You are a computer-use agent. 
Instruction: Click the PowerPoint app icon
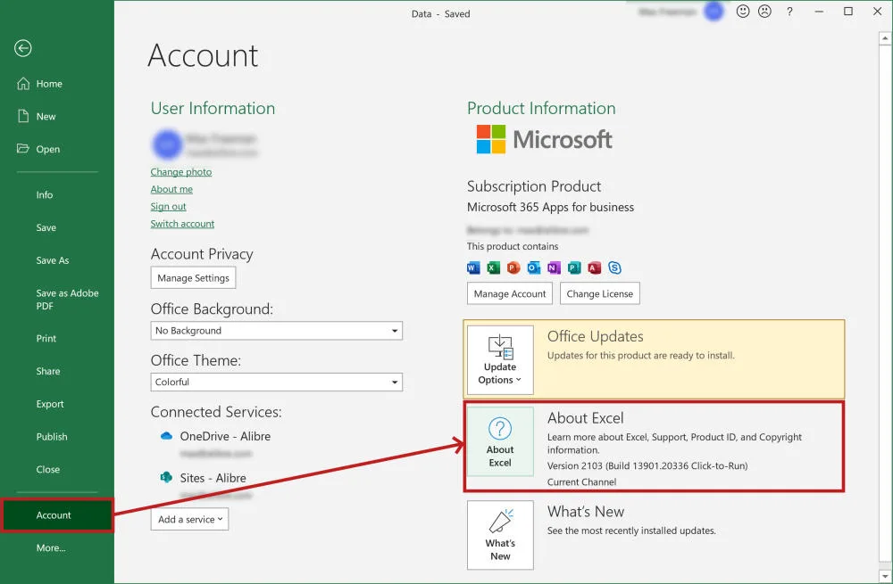513,267
